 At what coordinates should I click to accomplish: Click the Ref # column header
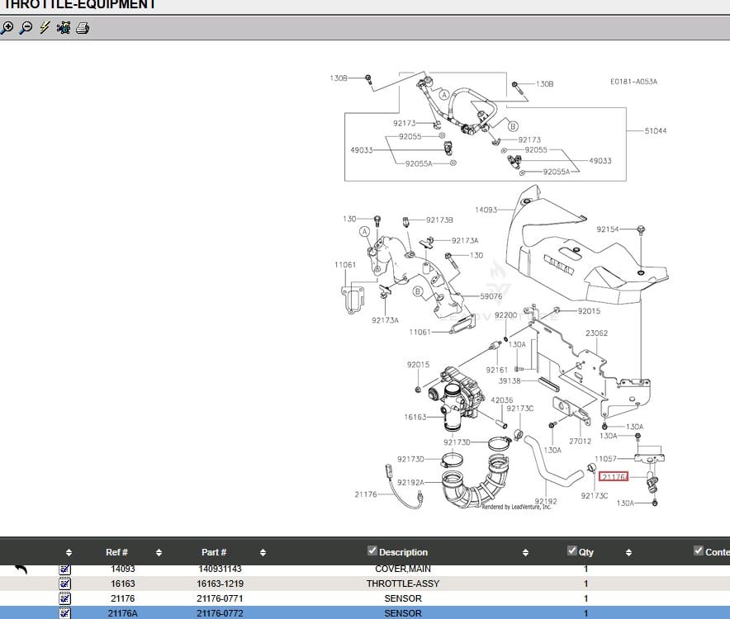pos(116,552)
